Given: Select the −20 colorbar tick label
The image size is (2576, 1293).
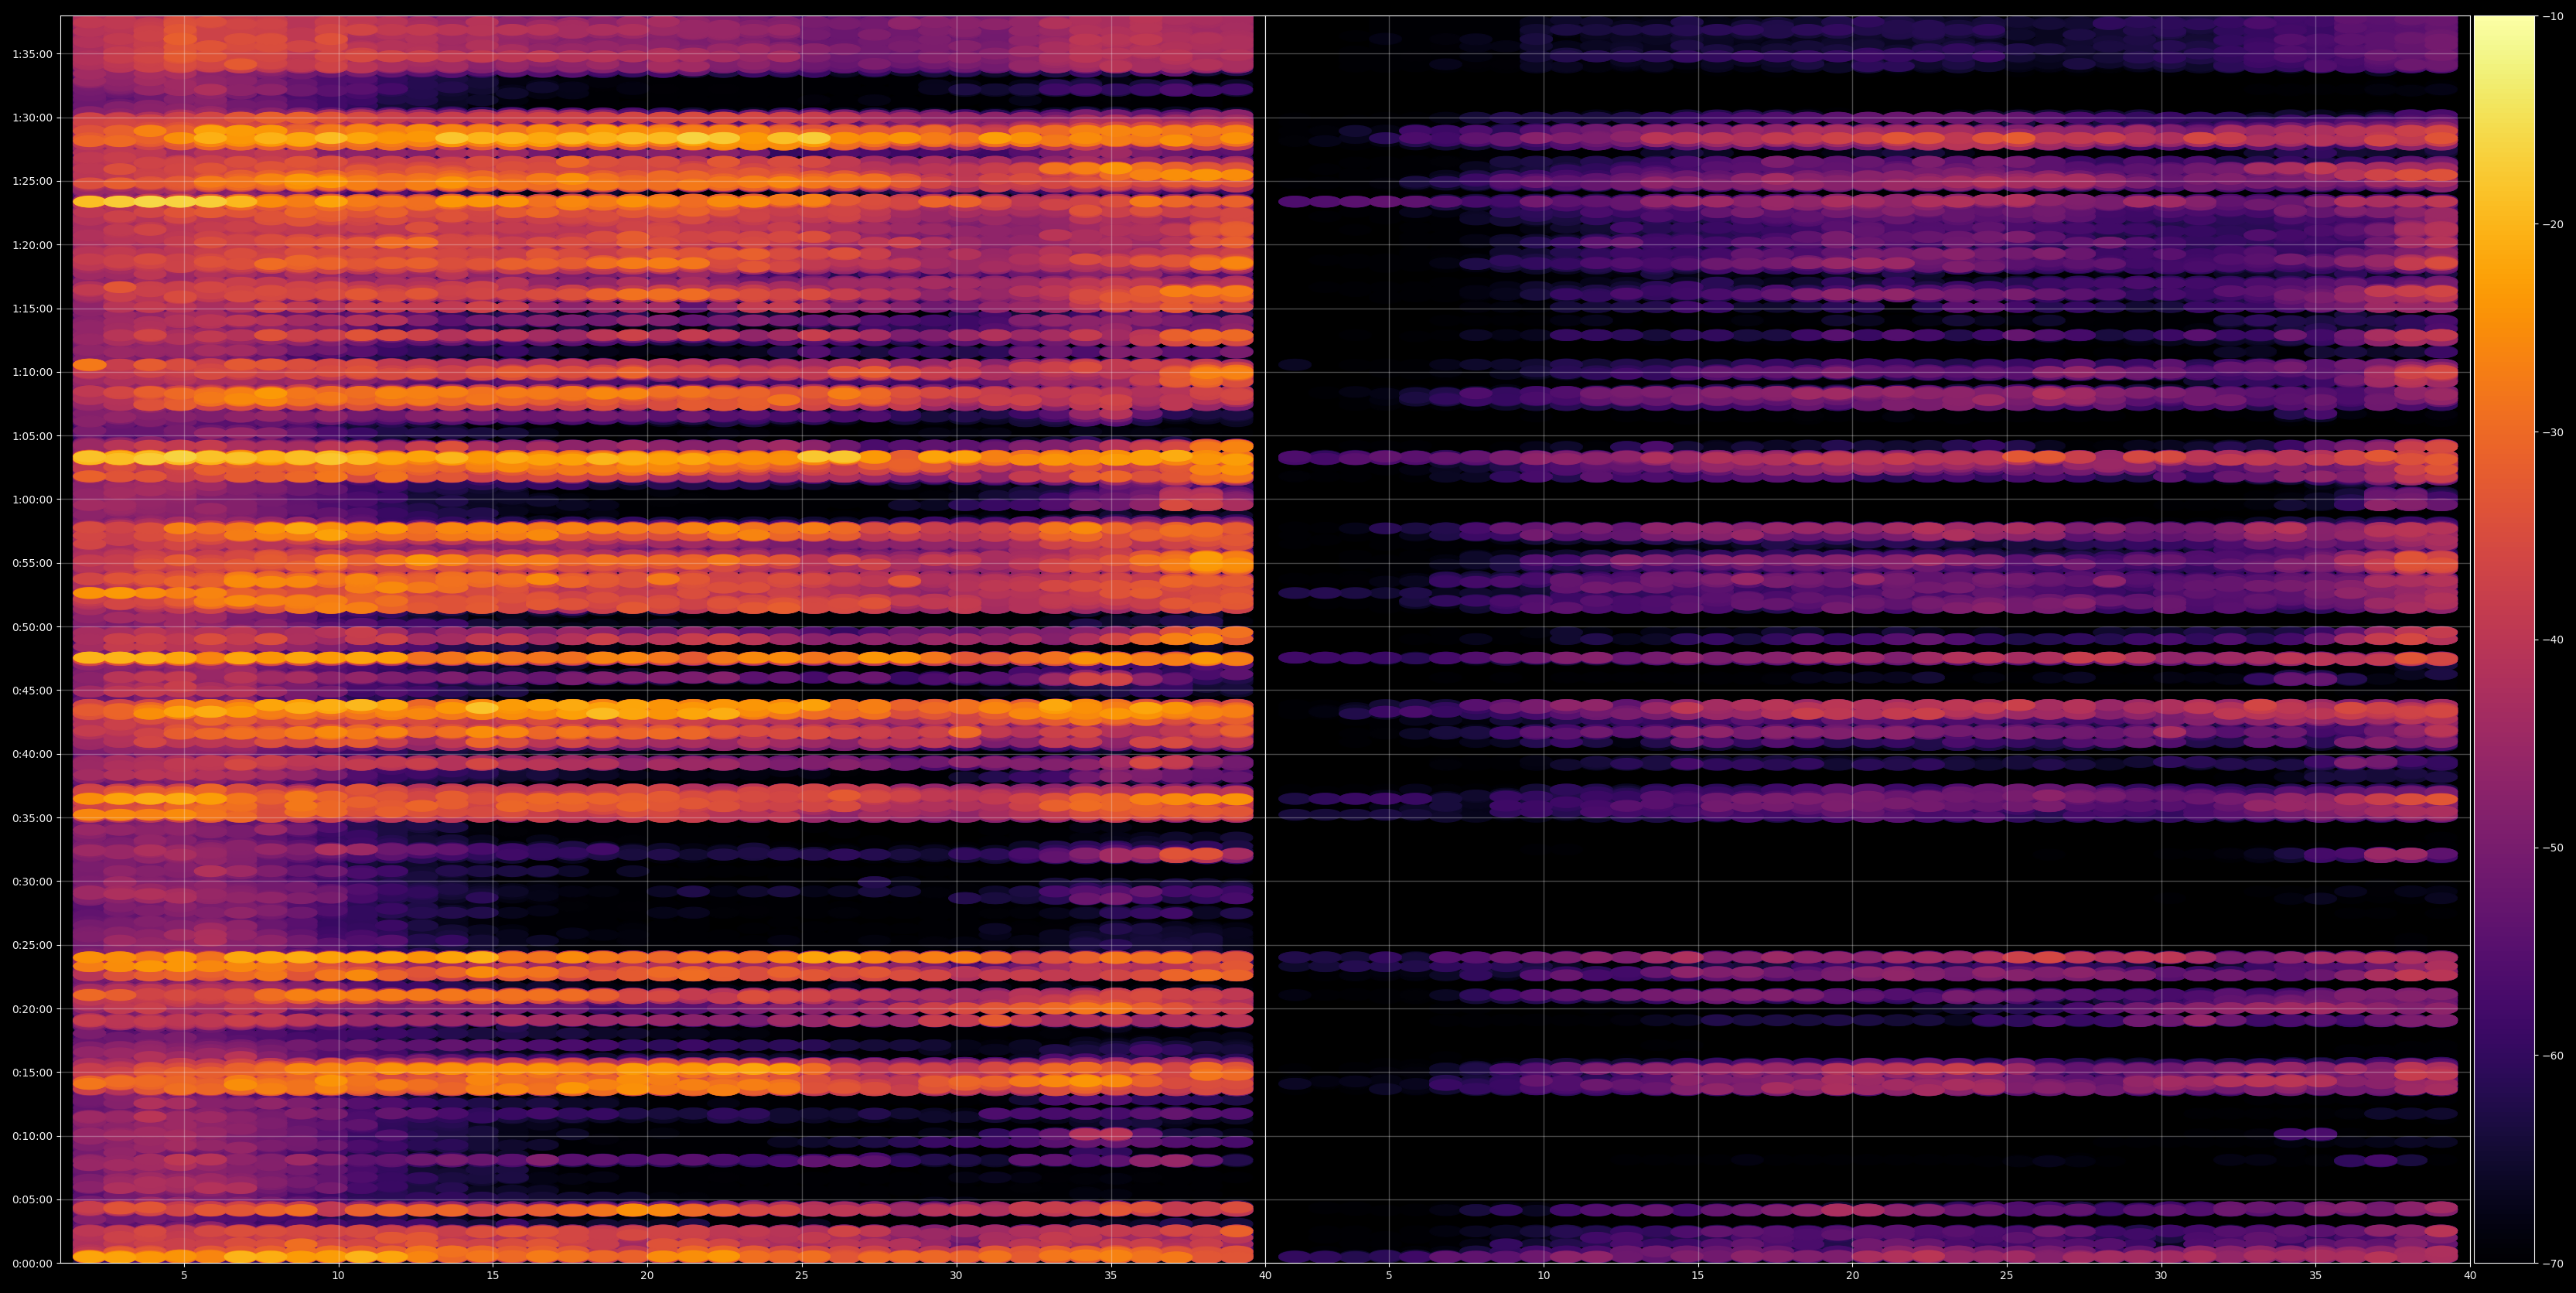Looking at the screenshot, I should (x=2552, y=224).
